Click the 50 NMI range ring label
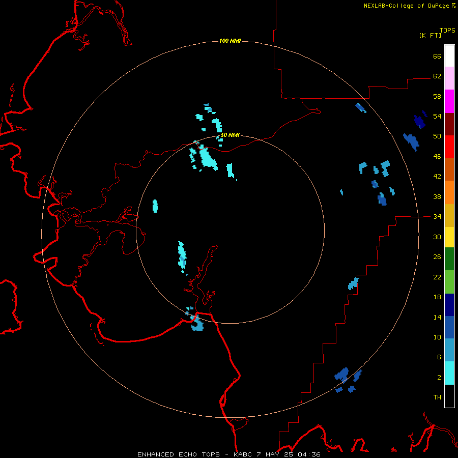 (x=230, y=135)
